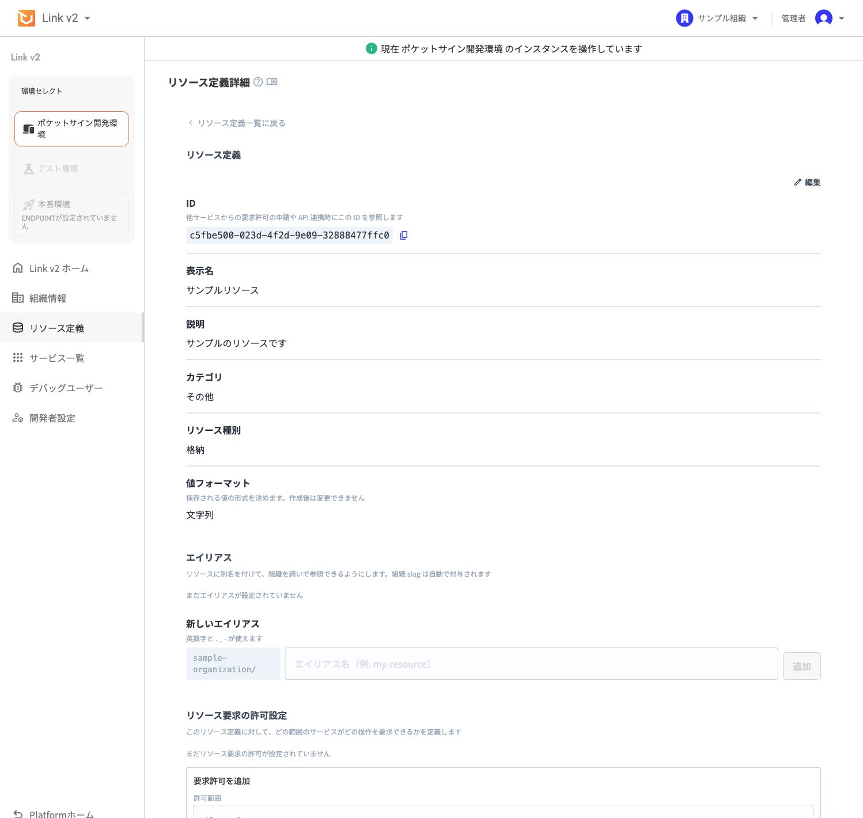Screen dimensions: 863x818
Task: Click the リソース定義詳細 page heading
Action: 209,82
